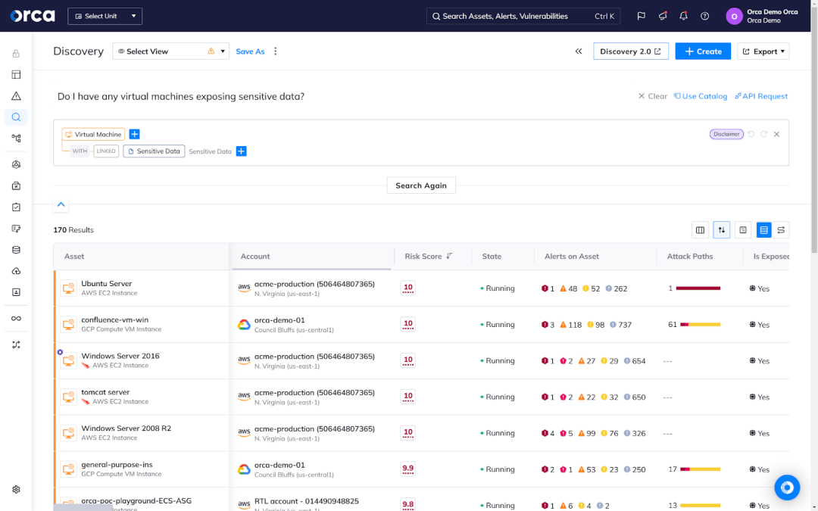Select the Virtual Machine query chip

point(93,134)
